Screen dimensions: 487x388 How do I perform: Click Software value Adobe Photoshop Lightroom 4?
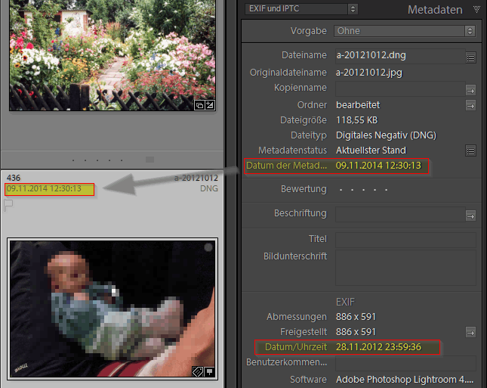tap(405, 380)
